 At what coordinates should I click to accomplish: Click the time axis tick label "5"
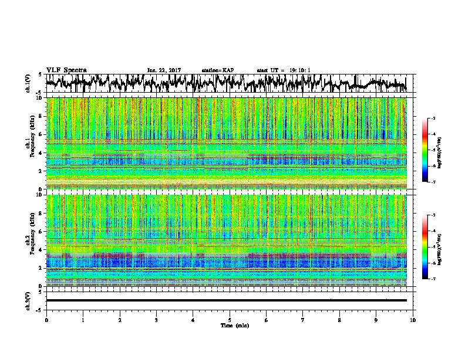[230, 320]
